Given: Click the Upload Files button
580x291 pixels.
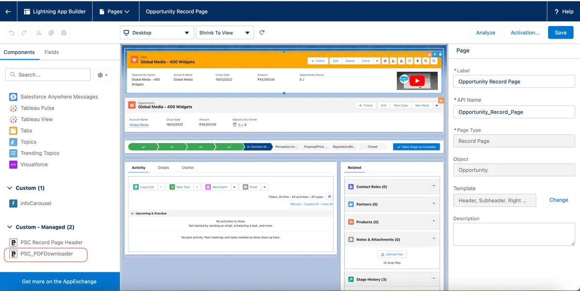Looking at the screenshot, I should click(392, 254).
